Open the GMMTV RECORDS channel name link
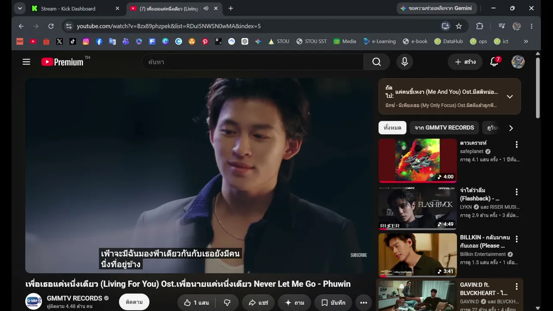Screen dimensions: 553x311 coord(74,298)
